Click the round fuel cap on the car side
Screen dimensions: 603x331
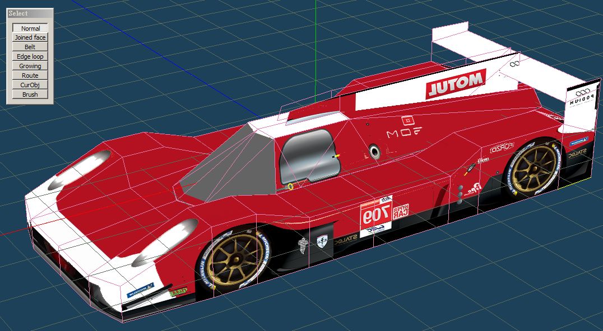(374, 150)
